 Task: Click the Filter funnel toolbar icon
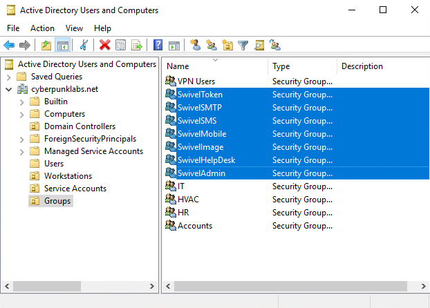point(243,46)
